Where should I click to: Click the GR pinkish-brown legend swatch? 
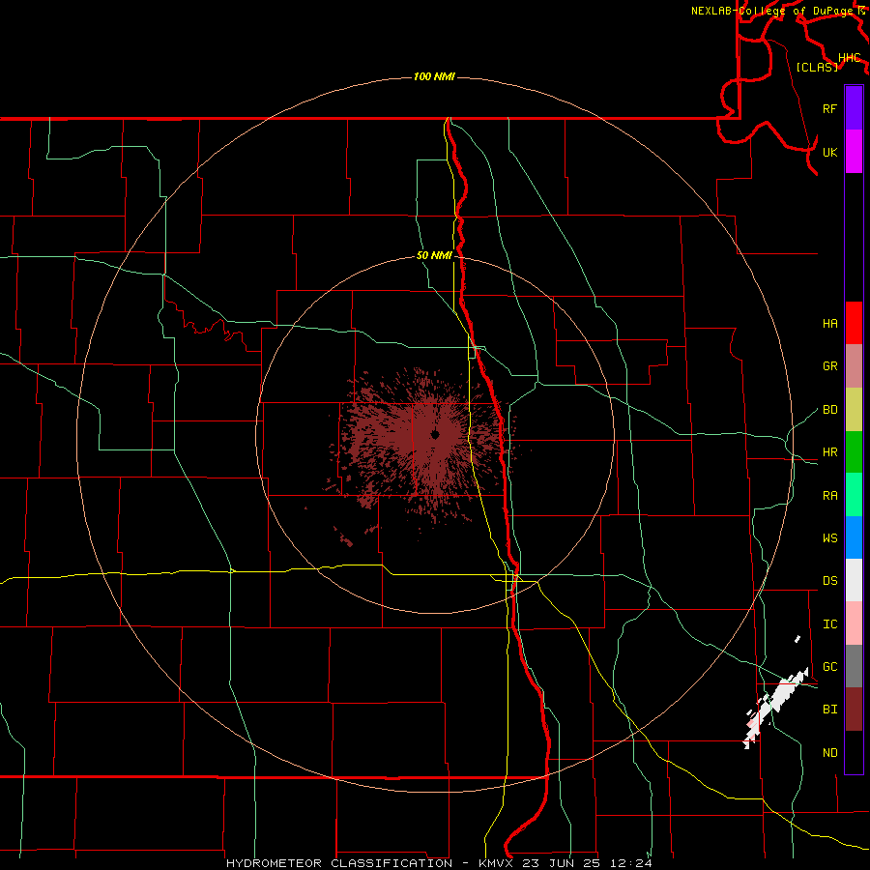point(854,366)
